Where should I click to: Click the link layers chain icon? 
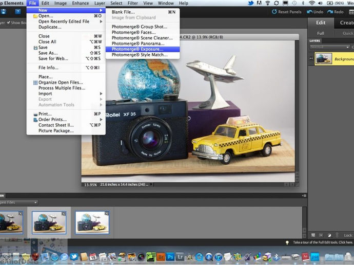(337, 235)
